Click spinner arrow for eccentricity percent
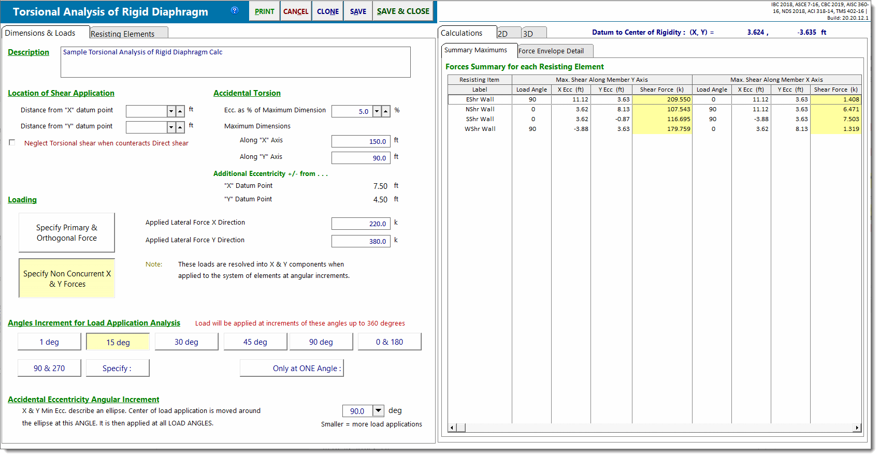The width and height of the screenshot is (879, 457). tap(386, 111)
